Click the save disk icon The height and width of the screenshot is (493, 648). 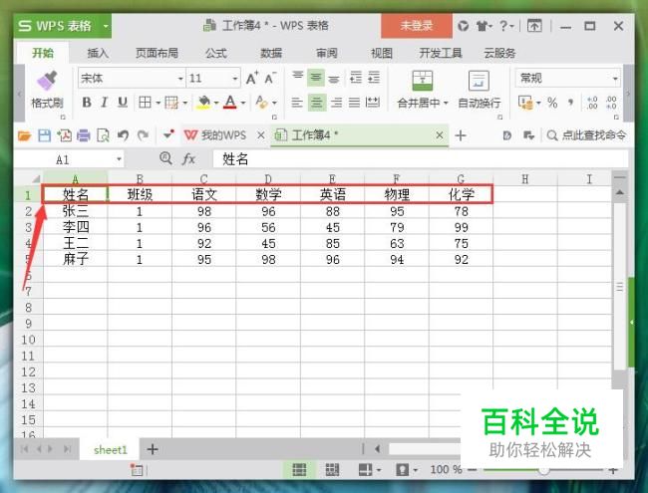[44, 135]
